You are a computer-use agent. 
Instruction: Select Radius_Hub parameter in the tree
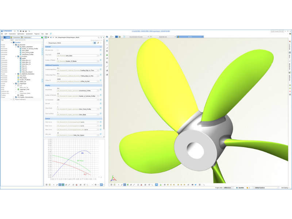click(23, 82)
